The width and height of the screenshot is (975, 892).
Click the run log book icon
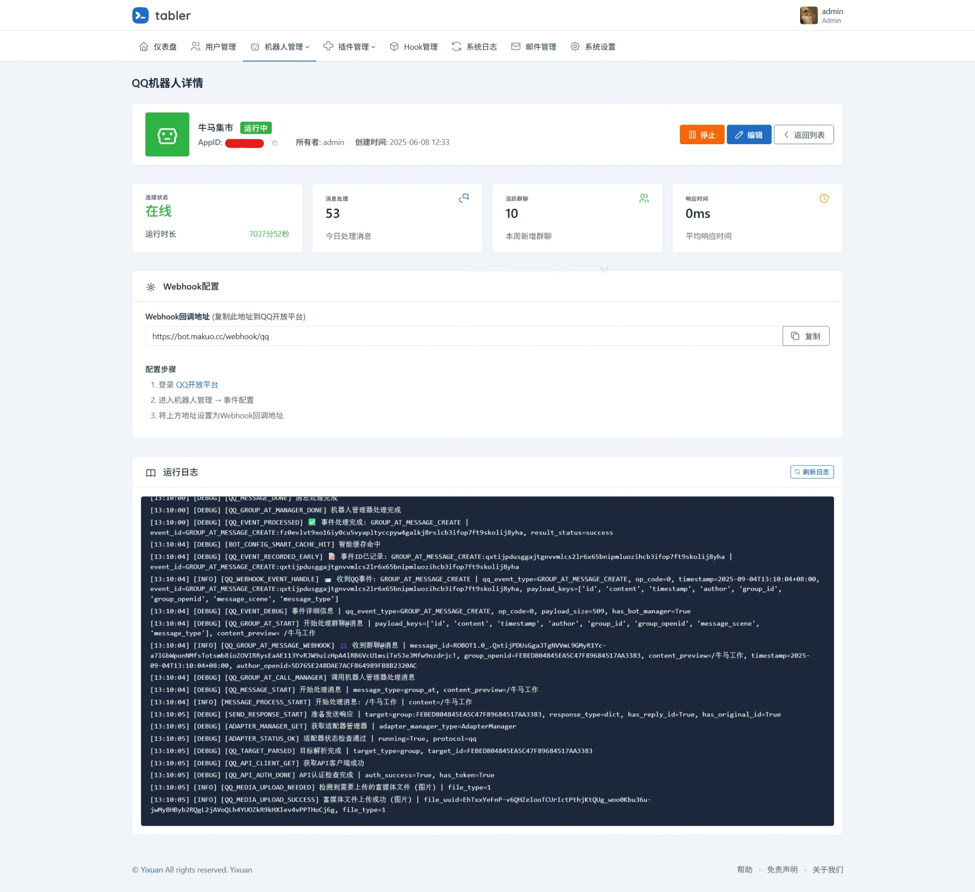[x=151, y=473]
